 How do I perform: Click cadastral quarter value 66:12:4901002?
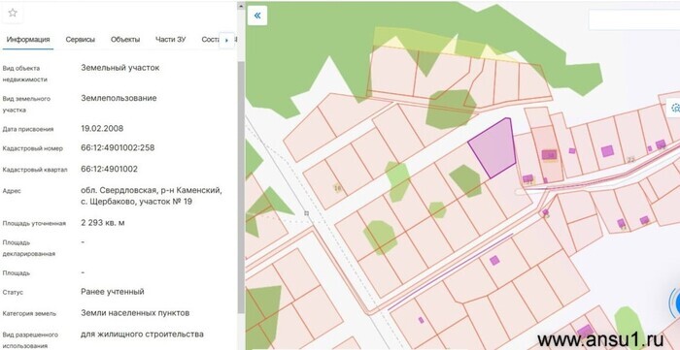click(109, 169)
